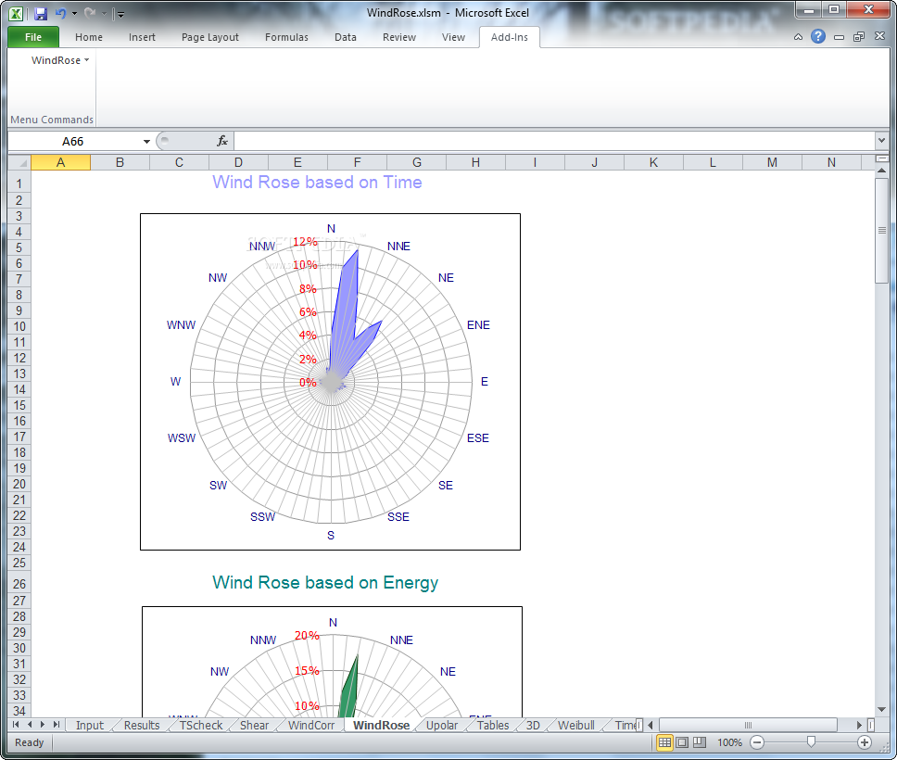Screen dimensions: 897x760
Task: Open the Undo history dropdown arrow
Action: pyautogui.click(x=74, y=13)
